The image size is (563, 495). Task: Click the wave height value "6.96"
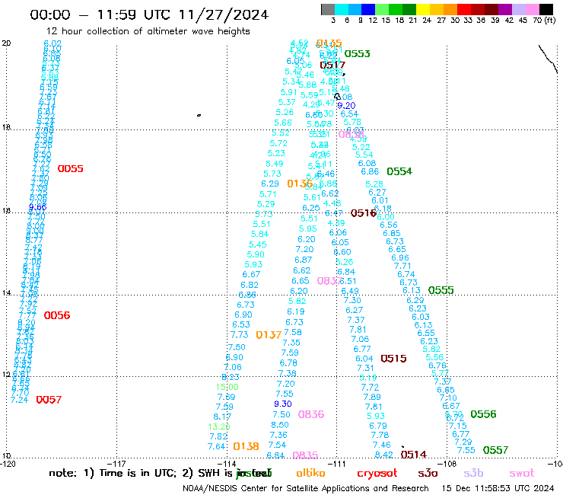click(400, 257)
